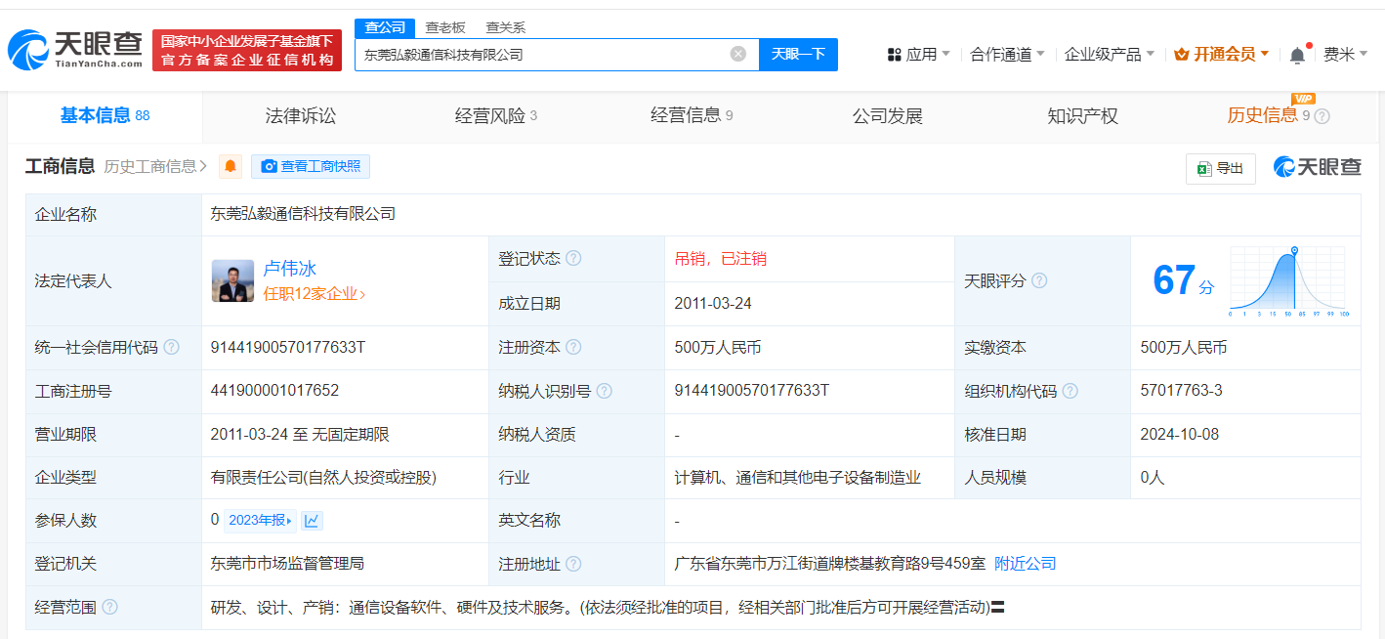Open the 企业级产品 dropdown menu

pos(1110,55)
